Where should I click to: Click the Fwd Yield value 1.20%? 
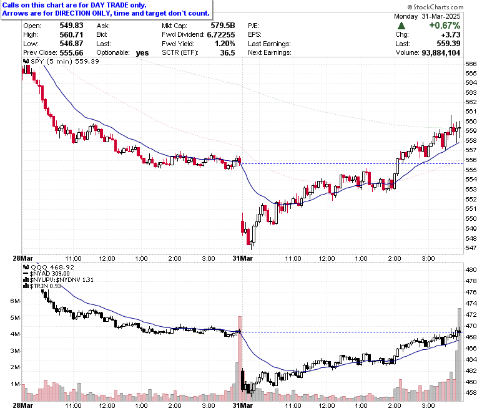pyautogui.click(x=225, y=44)
